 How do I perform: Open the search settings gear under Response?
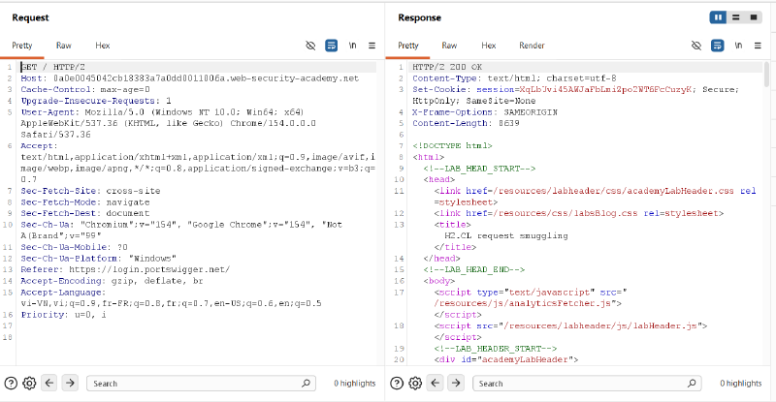coord(415,384)
